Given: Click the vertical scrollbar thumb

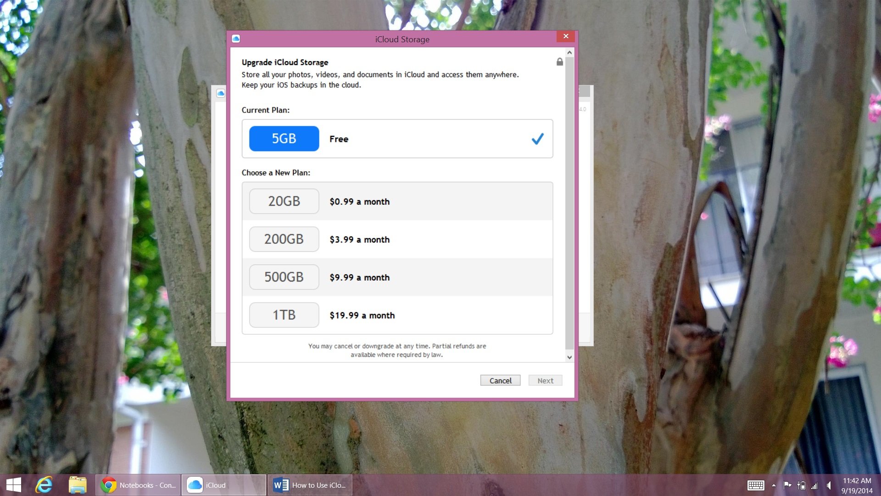Looking at the screenshot, I should point(569,203).
